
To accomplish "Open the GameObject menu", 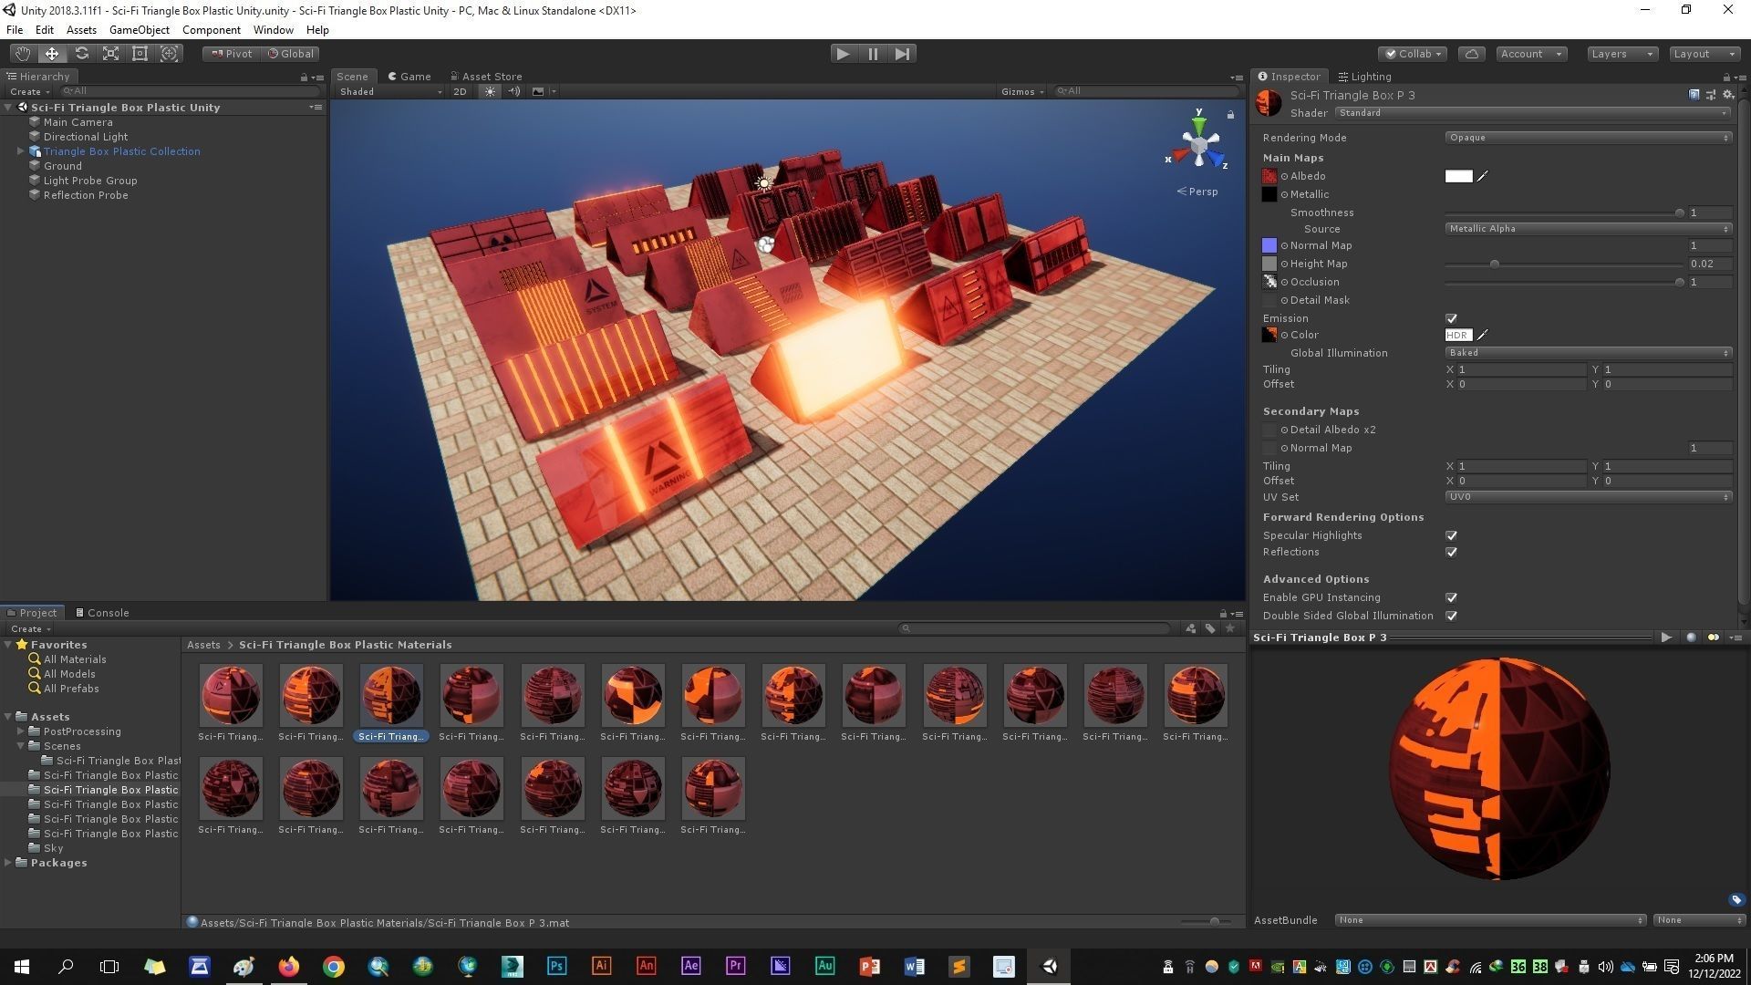I will pos(139,30).
